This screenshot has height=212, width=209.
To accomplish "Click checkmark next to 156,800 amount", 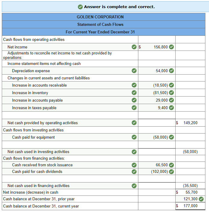I will [x=171, y=47].
